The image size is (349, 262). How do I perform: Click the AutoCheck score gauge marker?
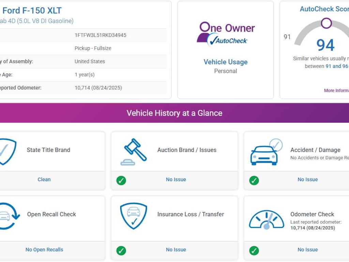326,23
